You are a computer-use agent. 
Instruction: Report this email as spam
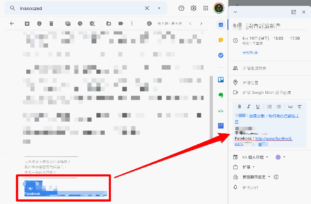coord(39,23)
